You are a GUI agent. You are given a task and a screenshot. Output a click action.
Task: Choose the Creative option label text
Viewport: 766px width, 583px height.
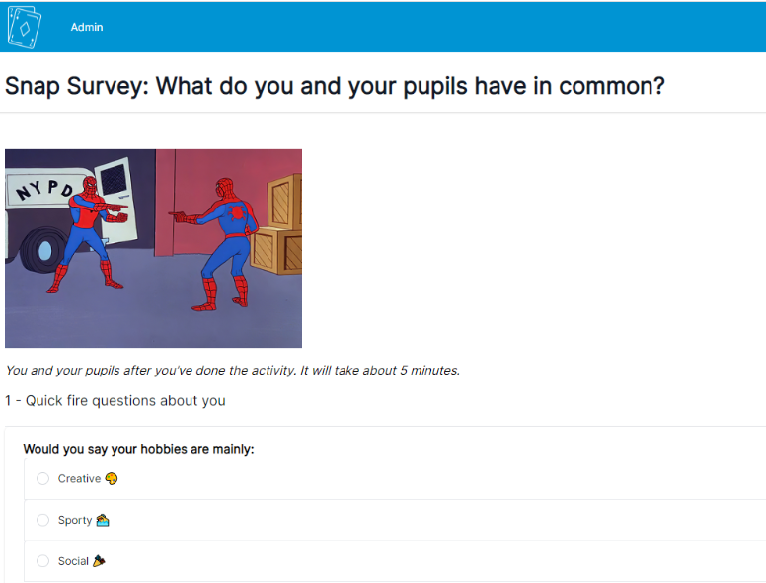click(79, 478)
